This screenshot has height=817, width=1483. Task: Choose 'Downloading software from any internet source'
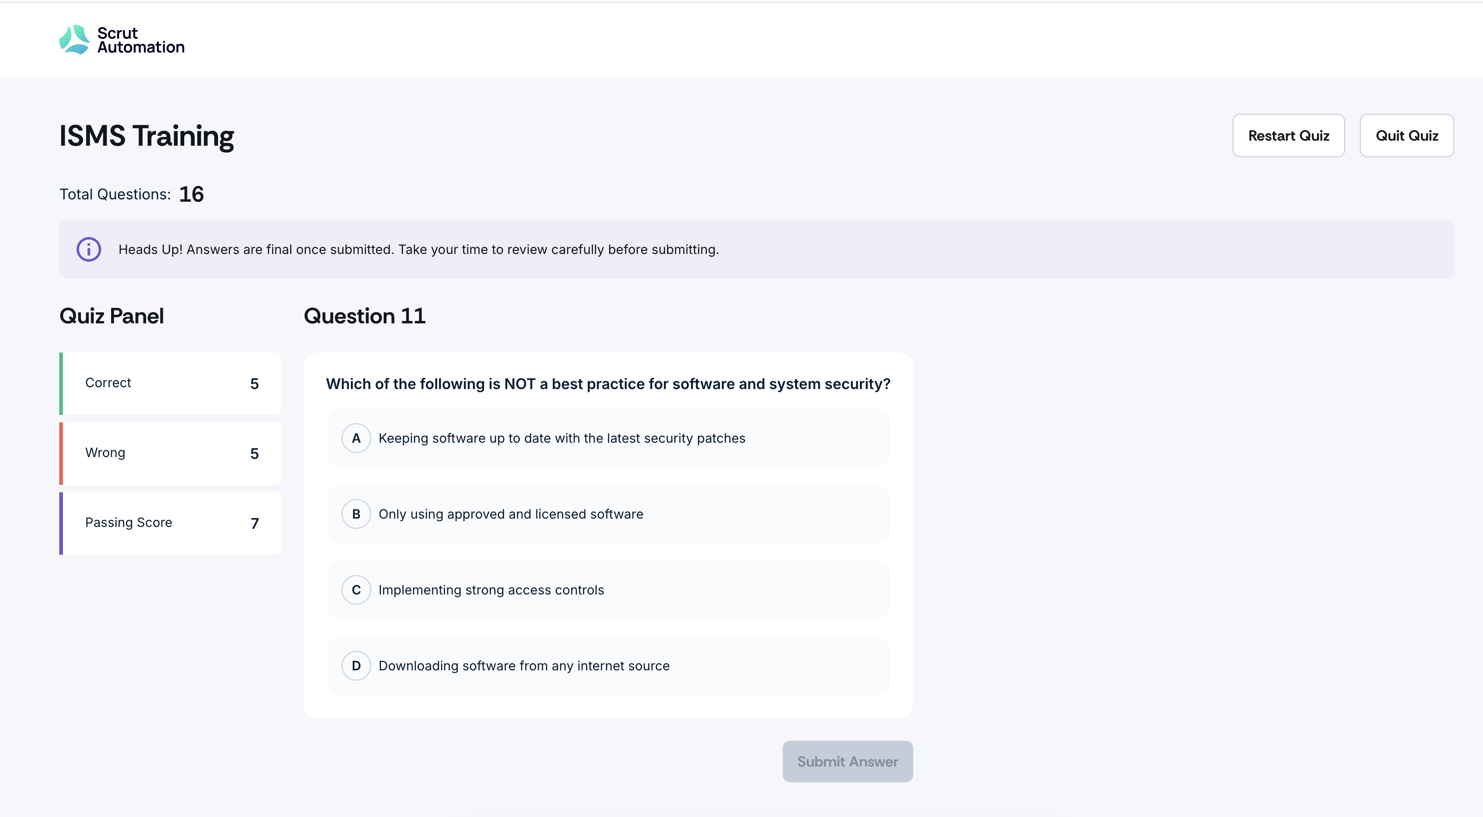pos(524,666)
